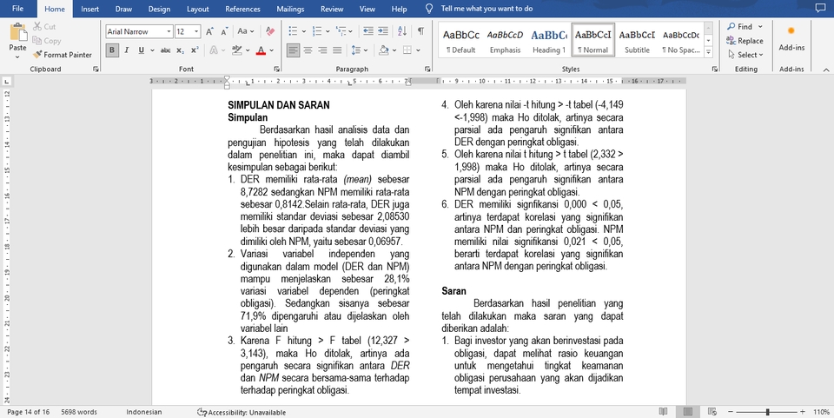Viewport: 834px width, 418px height.
Task: Open the borders dropdown arrow
Action: click(x=419, y=50)
